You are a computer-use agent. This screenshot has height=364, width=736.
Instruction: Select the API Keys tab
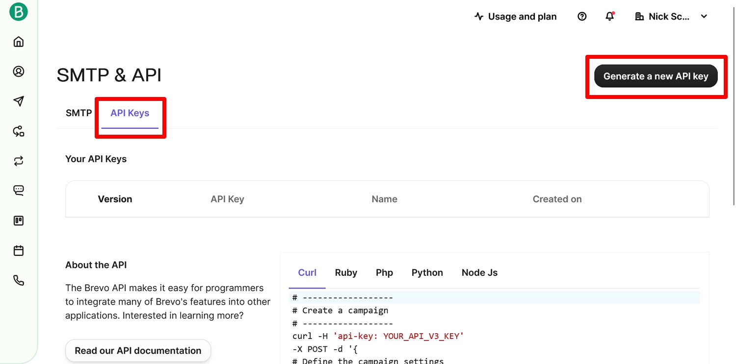(130, 113)
